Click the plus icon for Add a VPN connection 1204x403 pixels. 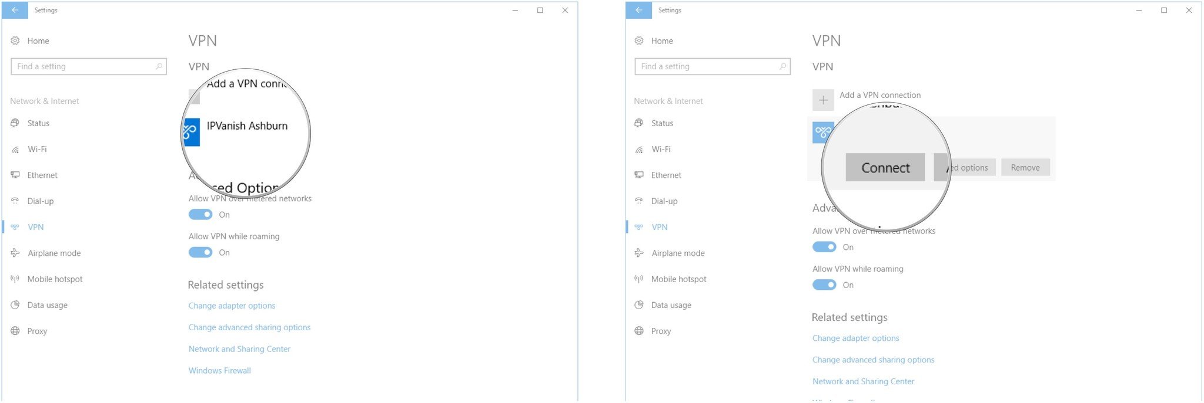[x=823, y=100]
